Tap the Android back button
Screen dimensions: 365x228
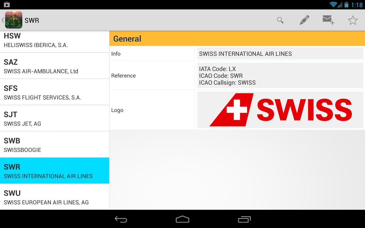tap(121, 219)
